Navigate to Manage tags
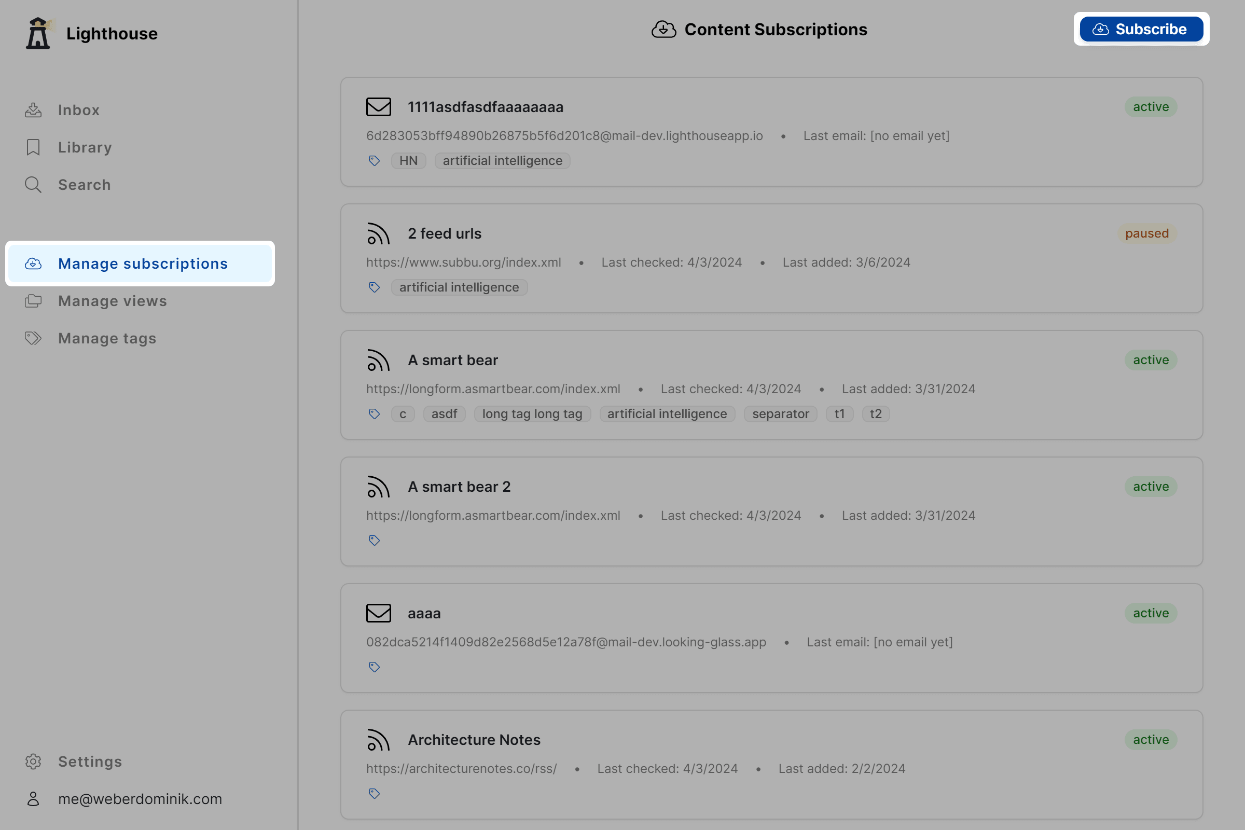 tap(107, 338)
